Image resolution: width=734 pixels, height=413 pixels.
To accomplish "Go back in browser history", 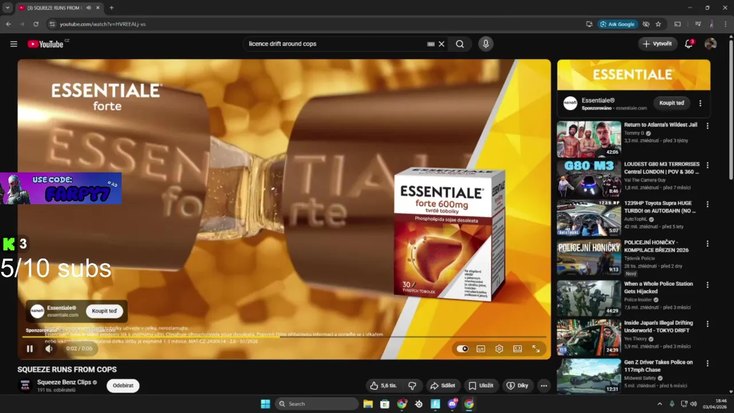I will (x=8, y=24).
